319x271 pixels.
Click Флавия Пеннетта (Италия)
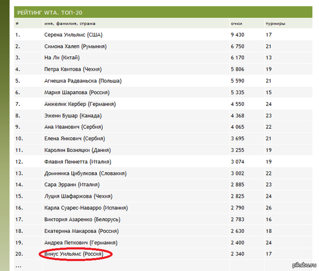coord(77,162)
